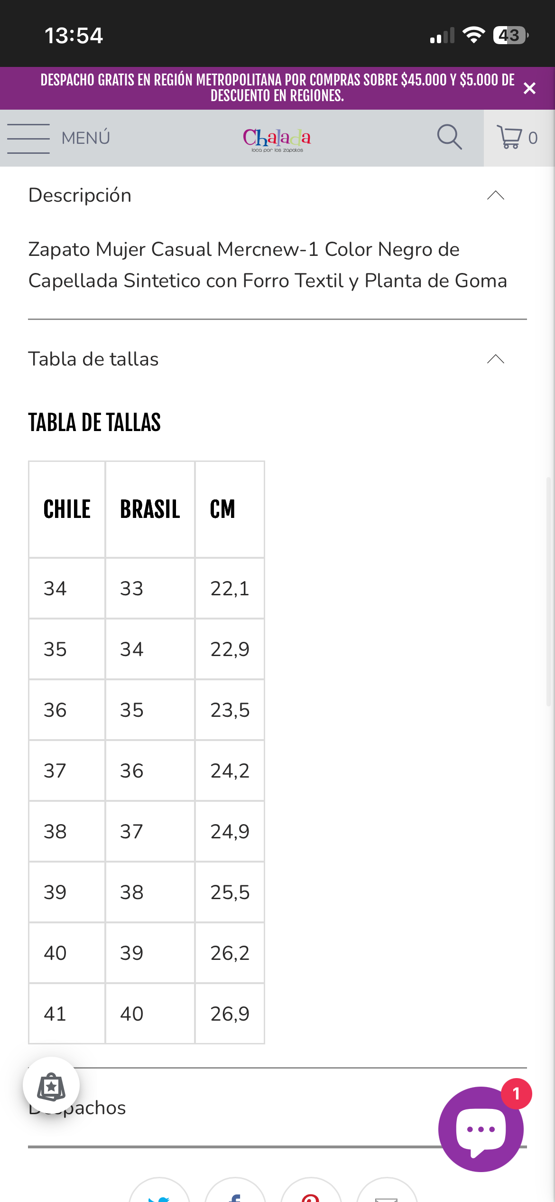Tap the Wi-Fi status icon

coord(473,35)
